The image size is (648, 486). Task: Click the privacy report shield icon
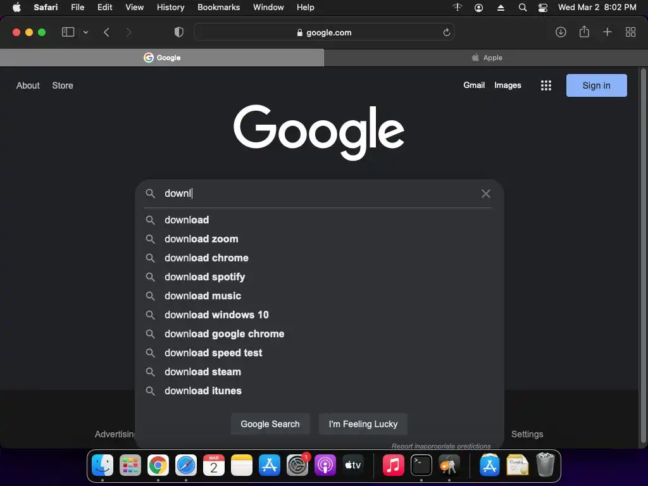(x=179, y=32)
